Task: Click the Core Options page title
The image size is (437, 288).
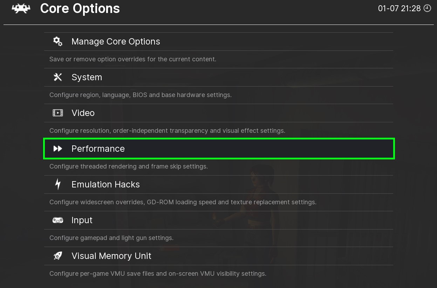Action: (x=80, y=8)
